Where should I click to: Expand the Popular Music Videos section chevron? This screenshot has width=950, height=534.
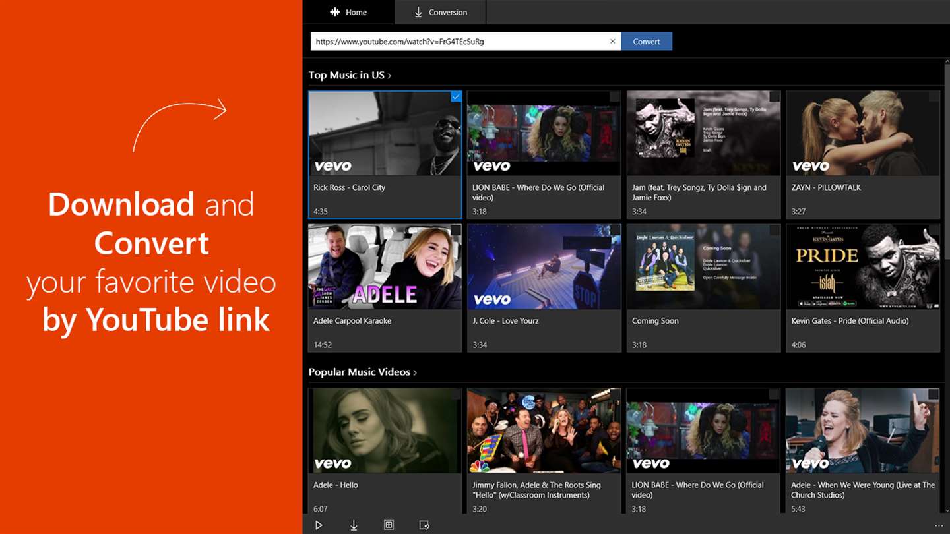pos(415,372)
